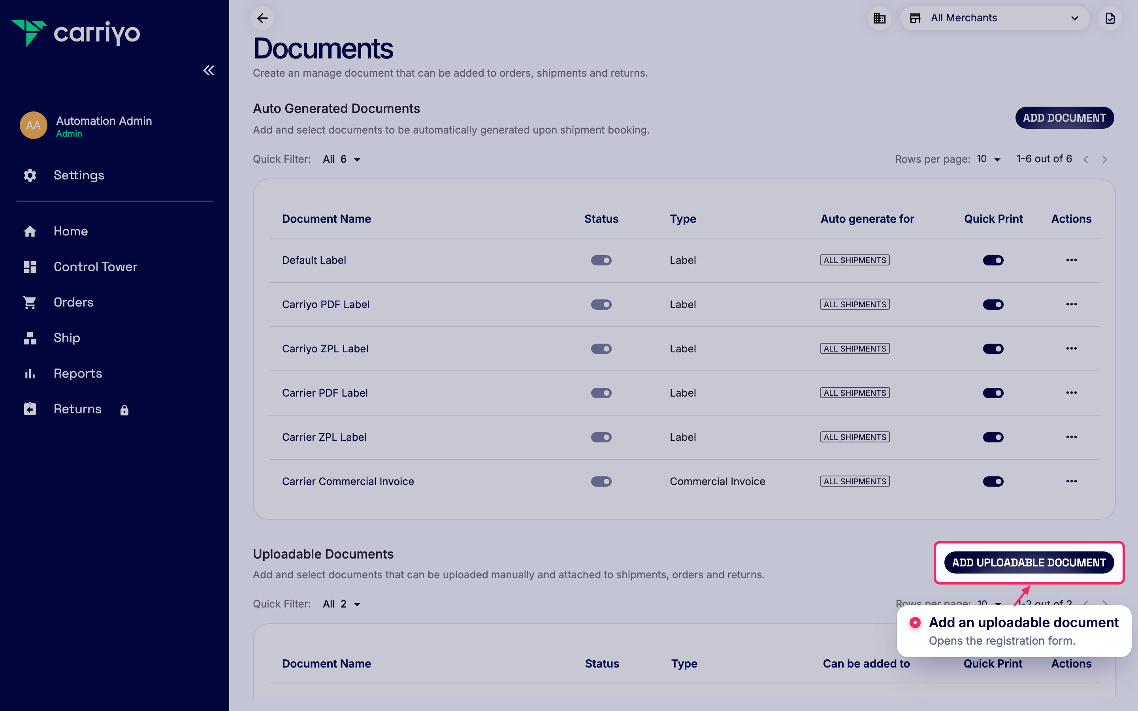Open actions menu for Default Label

click(1071, 260)
